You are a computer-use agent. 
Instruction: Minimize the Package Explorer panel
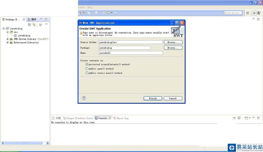coord(41,19)
